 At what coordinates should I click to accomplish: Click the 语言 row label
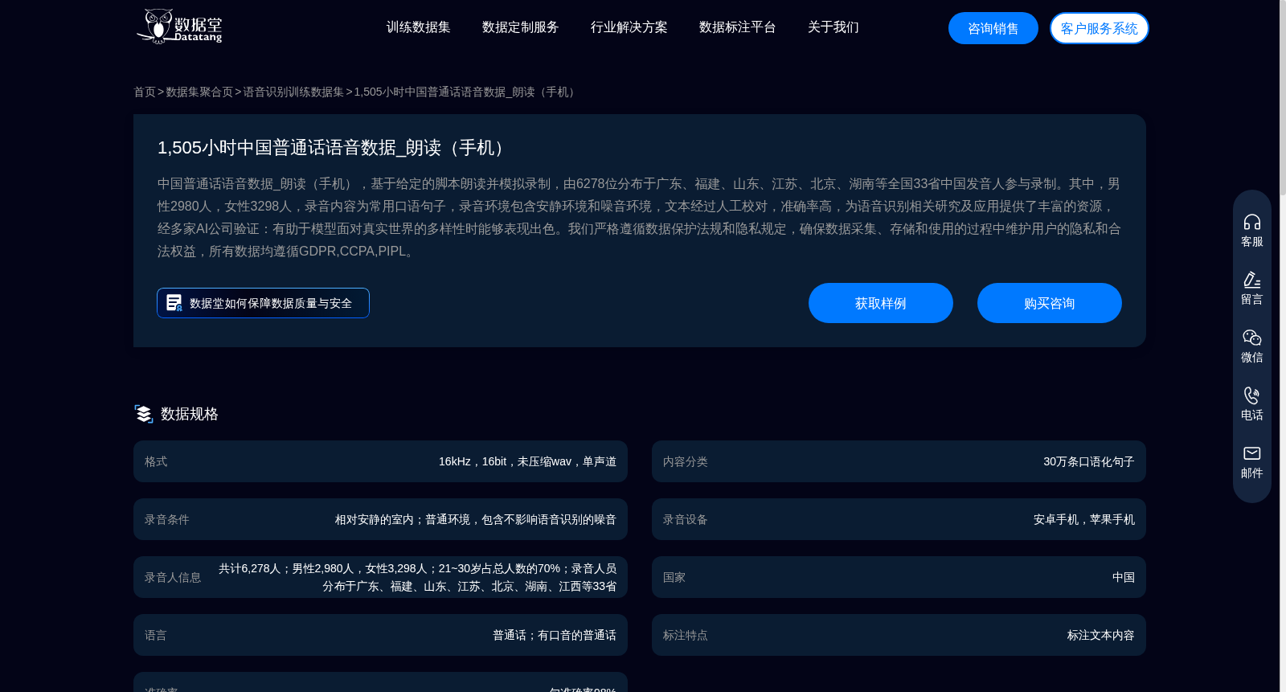(x=156, y=635)
